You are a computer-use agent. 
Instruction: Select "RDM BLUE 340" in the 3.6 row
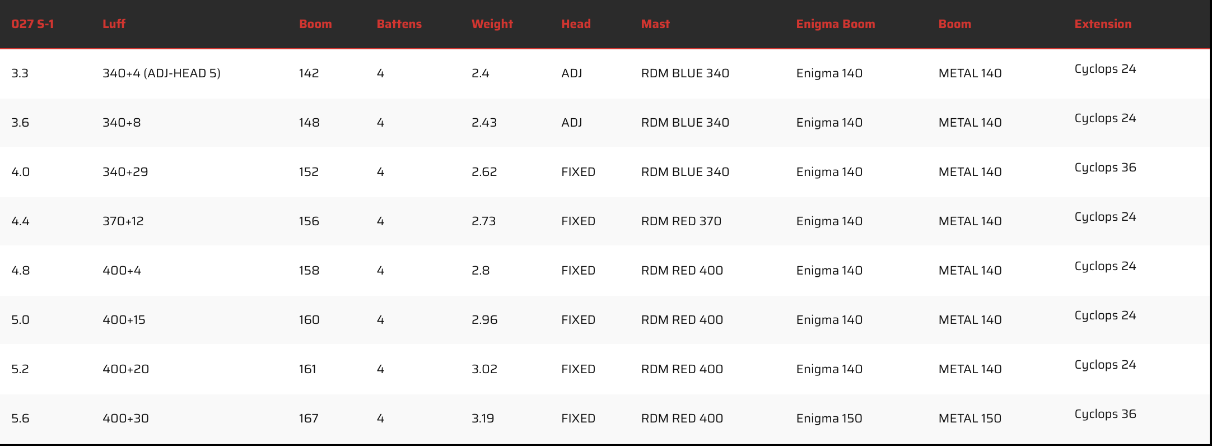click(686, 123)
